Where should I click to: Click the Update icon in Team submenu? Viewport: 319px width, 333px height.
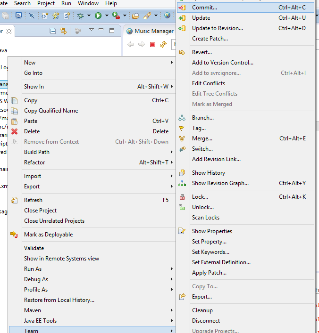182,18
